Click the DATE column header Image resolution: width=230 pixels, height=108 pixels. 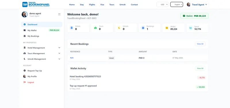[x=175, y=52]
